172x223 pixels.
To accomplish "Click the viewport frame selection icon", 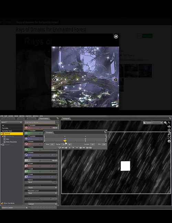I will click(169, 138).
